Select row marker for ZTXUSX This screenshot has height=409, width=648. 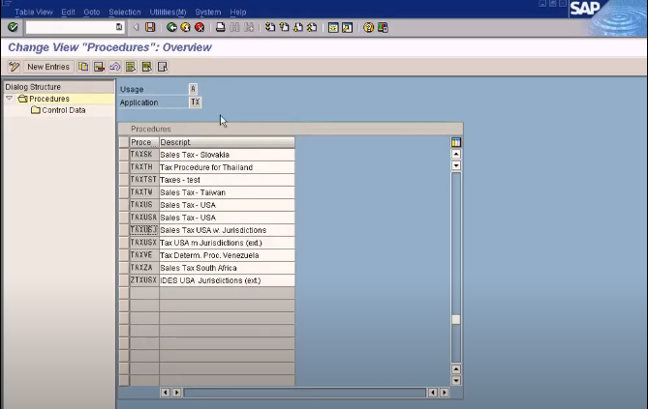(124, 280)
